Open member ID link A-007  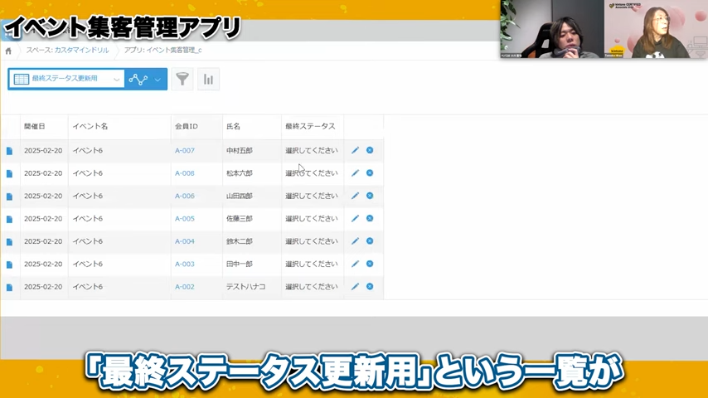(x=185, y=150)
